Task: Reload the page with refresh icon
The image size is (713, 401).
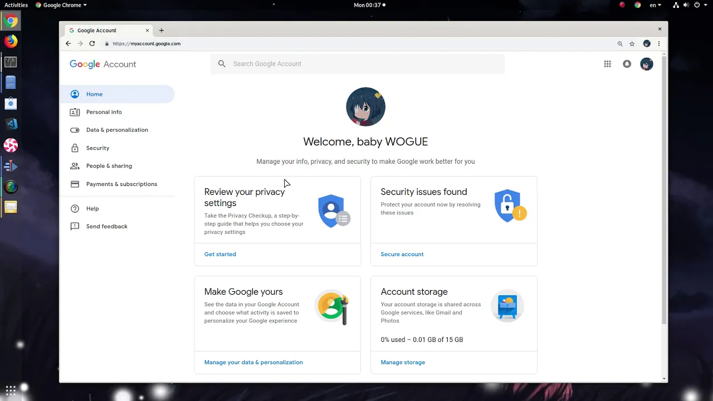Action: tap(92, 43)
